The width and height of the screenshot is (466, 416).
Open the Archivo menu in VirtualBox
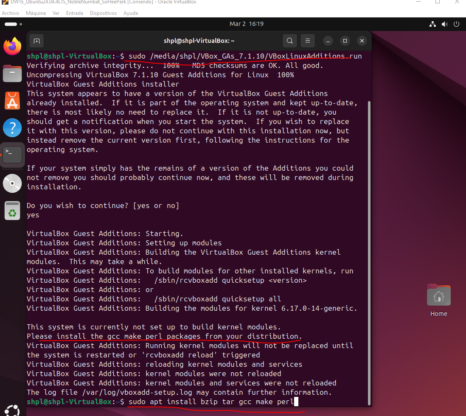click(x=11, y=13)
